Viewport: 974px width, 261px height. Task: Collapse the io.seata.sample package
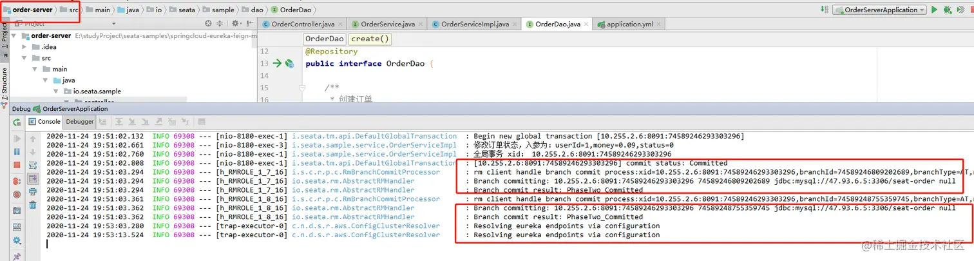(57, 91)
